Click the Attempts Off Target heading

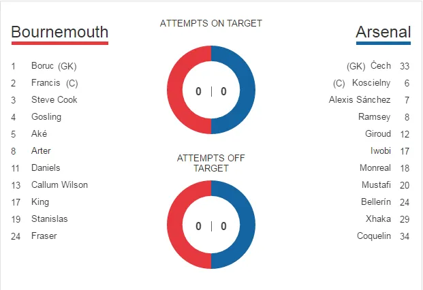[211, 163]
